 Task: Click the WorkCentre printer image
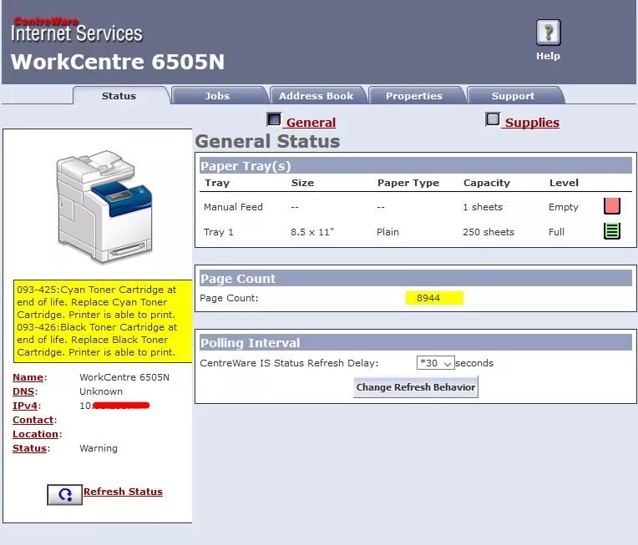(104, 207)
